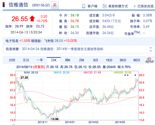Click the 今开 26.18 value

[x=75, y=15]
